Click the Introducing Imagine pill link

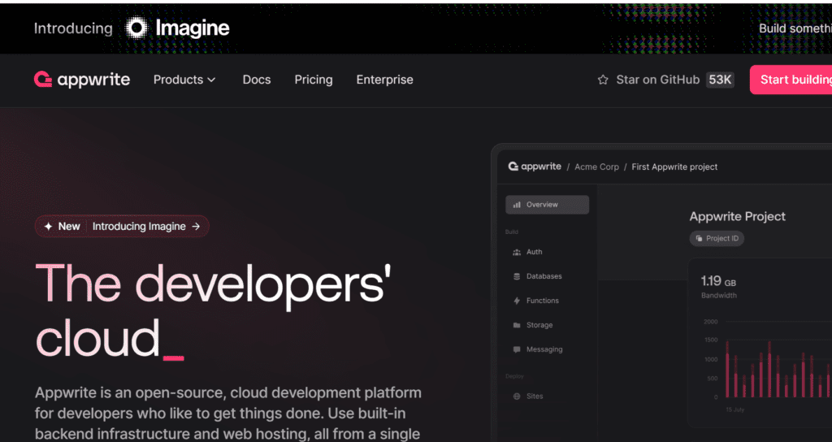pyautogui.click(x=122, y=227)
